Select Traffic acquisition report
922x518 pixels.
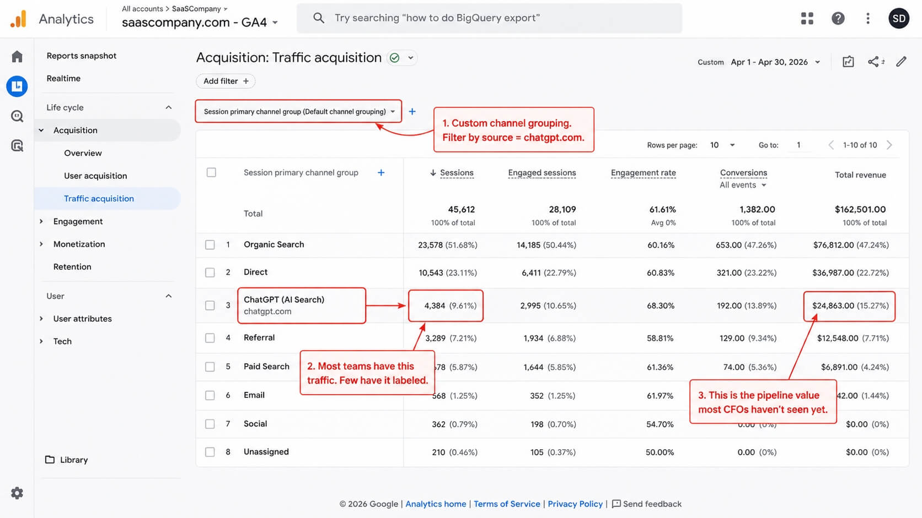(108, 199)
